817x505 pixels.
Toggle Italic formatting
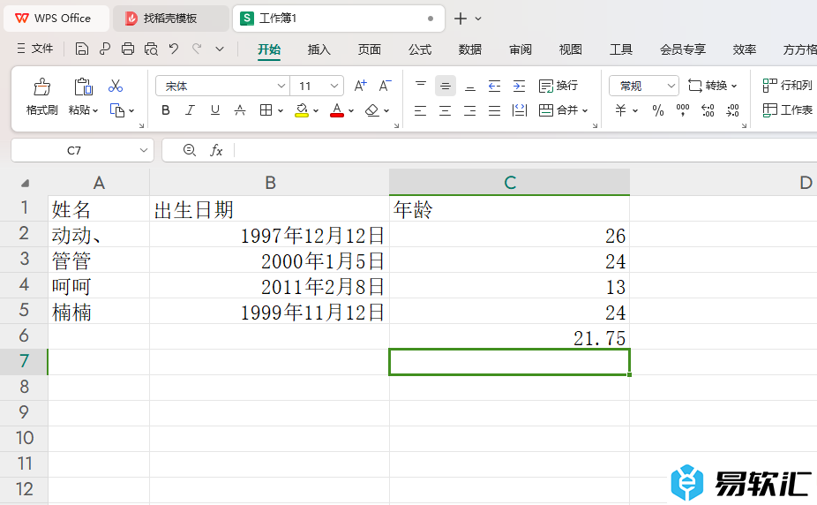(191, 110)
